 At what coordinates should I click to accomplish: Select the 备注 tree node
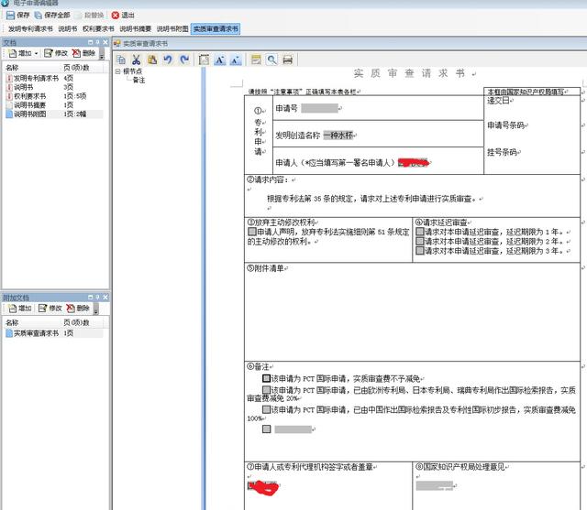point(138,80)
